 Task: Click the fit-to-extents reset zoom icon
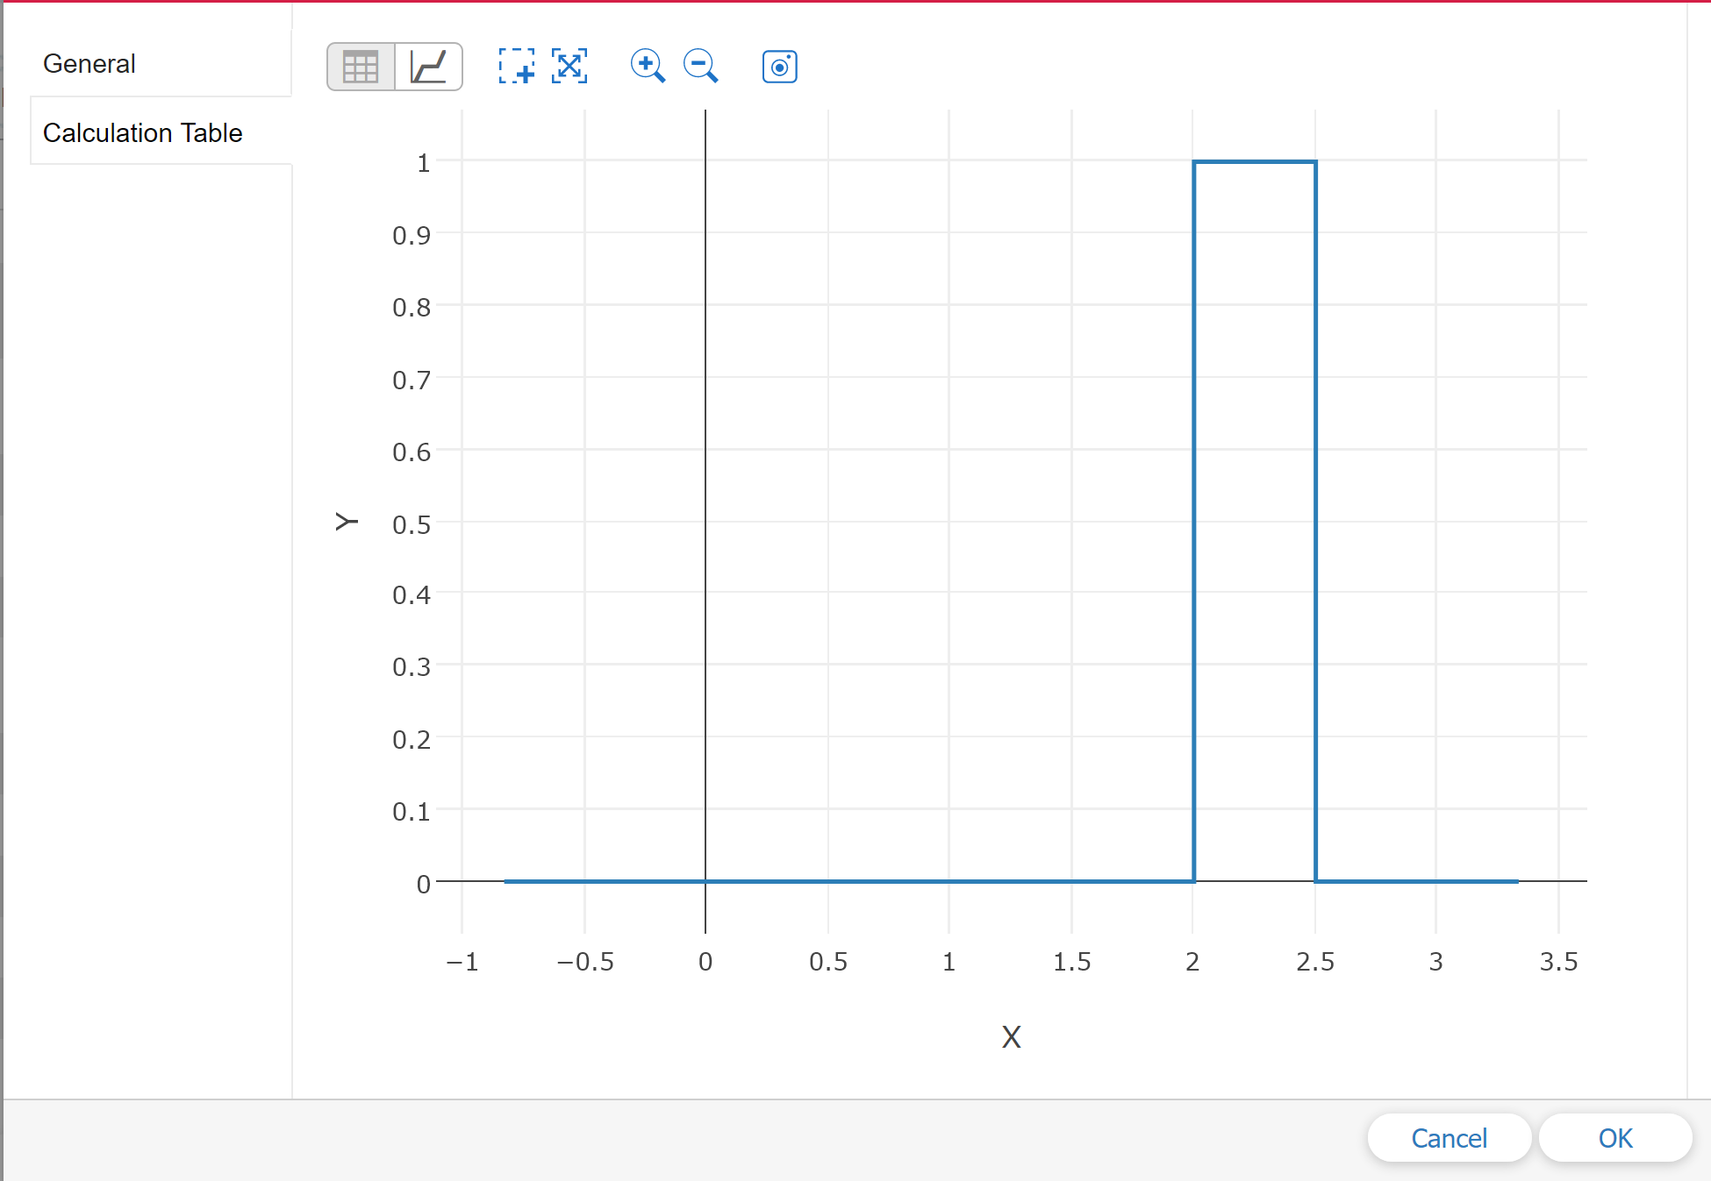pos(569,67)
